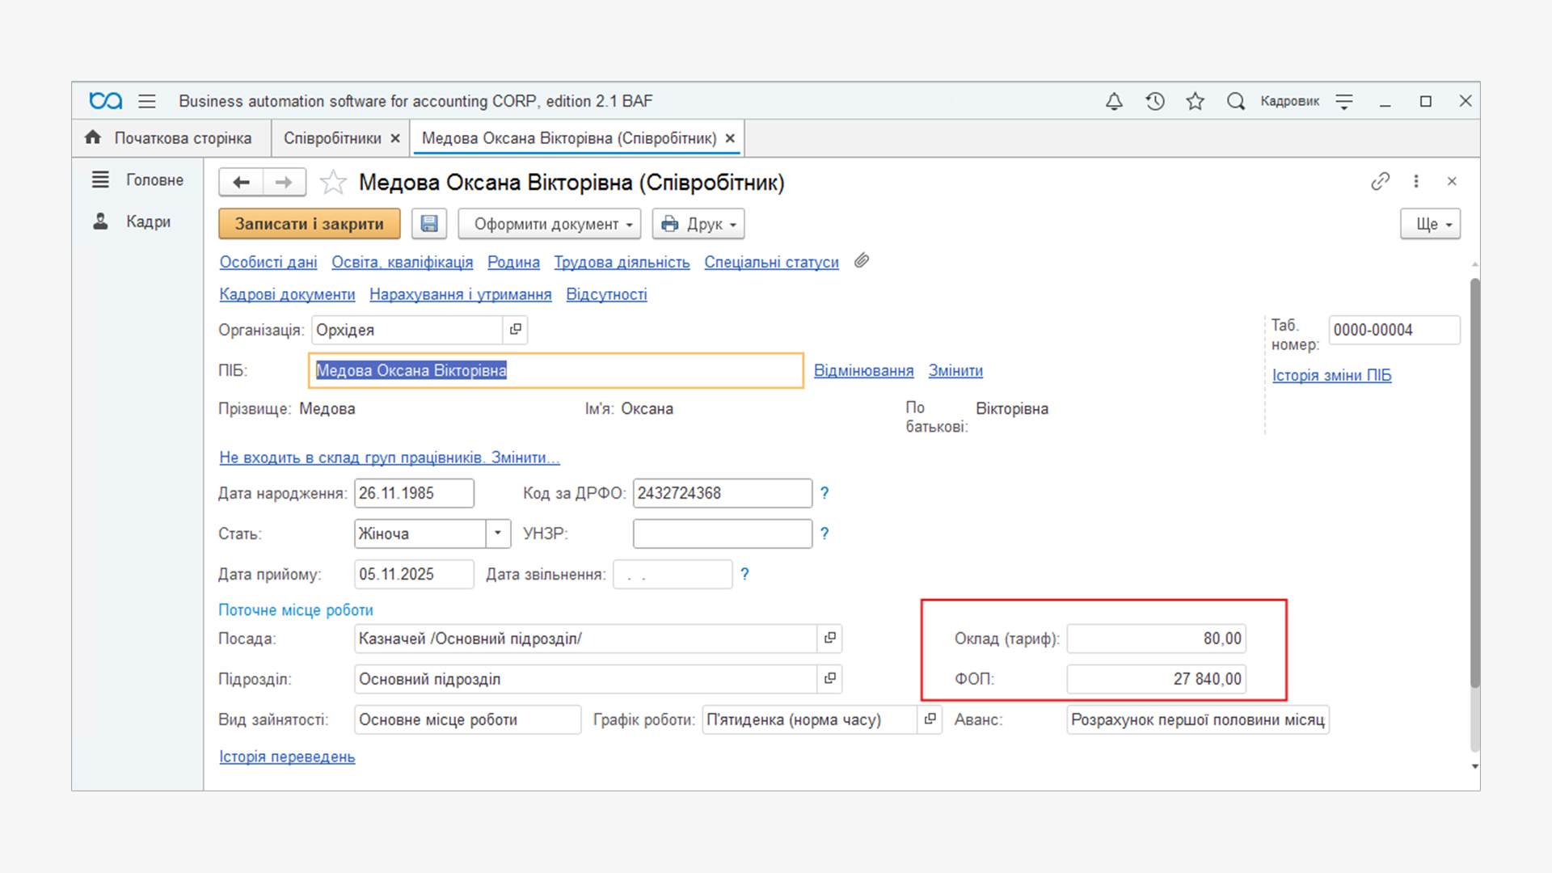Show help for Дата звільнення

tap(744, 573)
